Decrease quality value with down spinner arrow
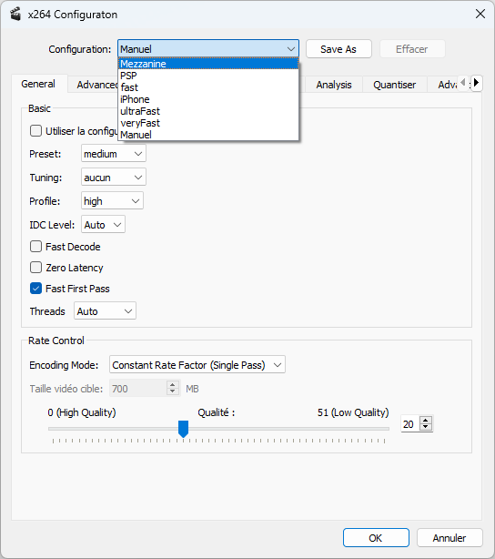Image resolution: width=495 pixels, height=559 pixels. pos(426,427)
